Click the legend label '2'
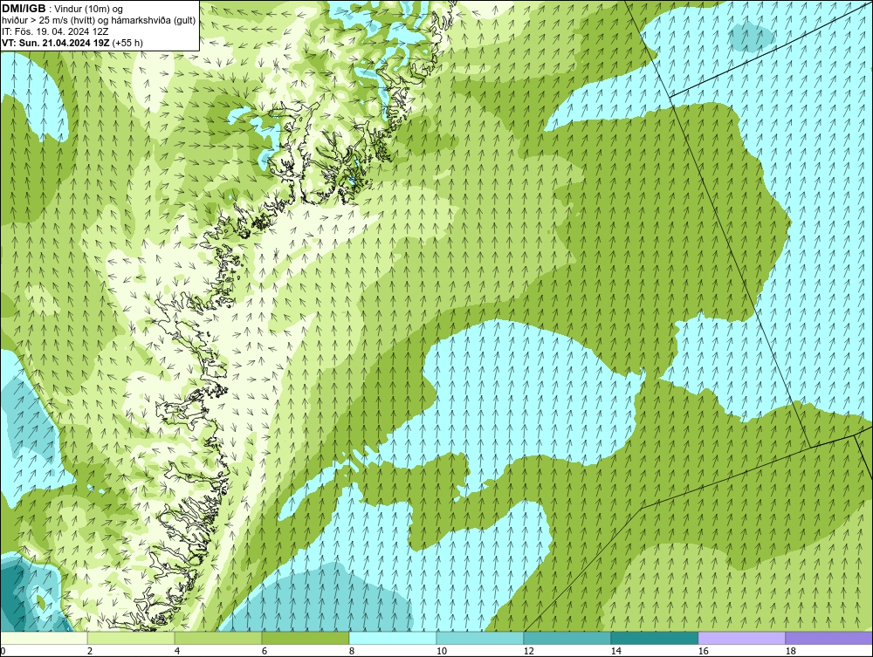873x657 pixels. pos(90,651)
